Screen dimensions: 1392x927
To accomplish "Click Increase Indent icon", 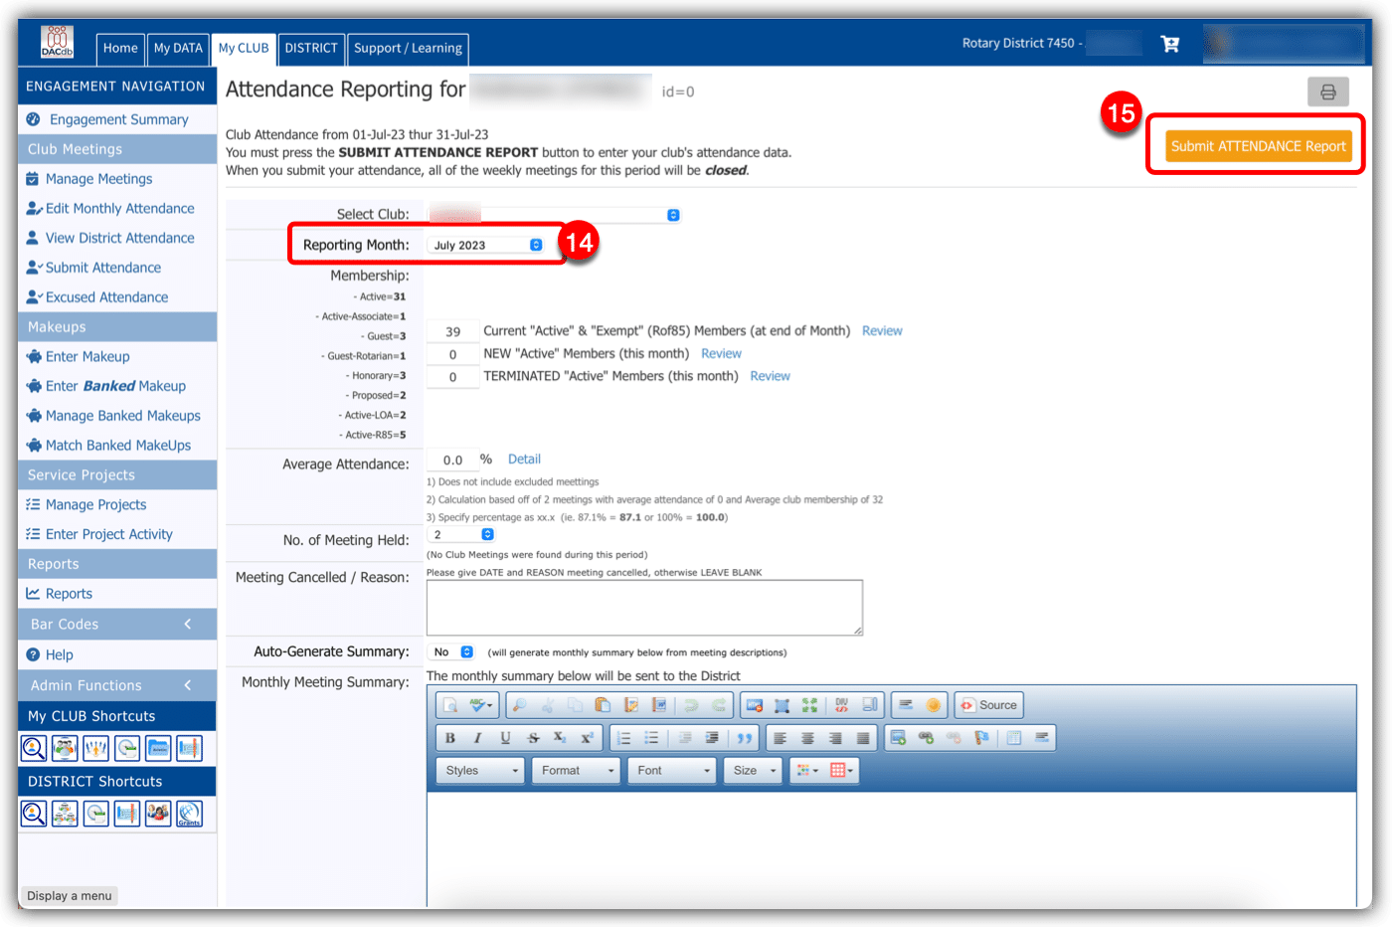I will (x=712, y=738).
